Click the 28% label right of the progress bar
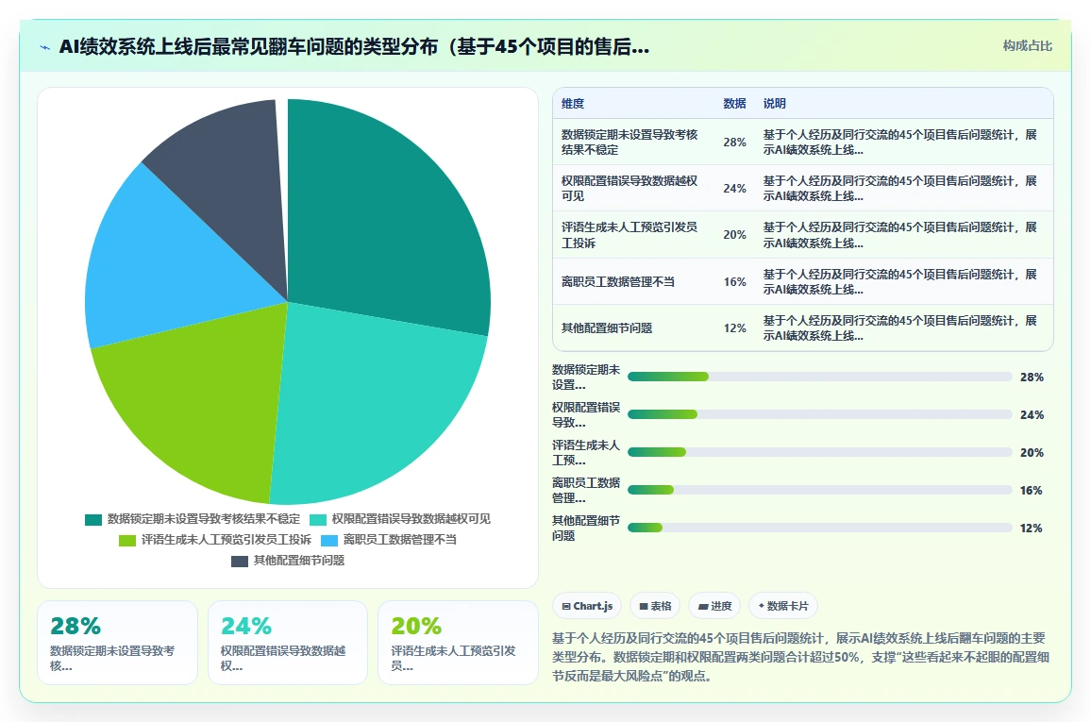The height and width of the screenshot is (722, 1091). [x=1032, y=377]
